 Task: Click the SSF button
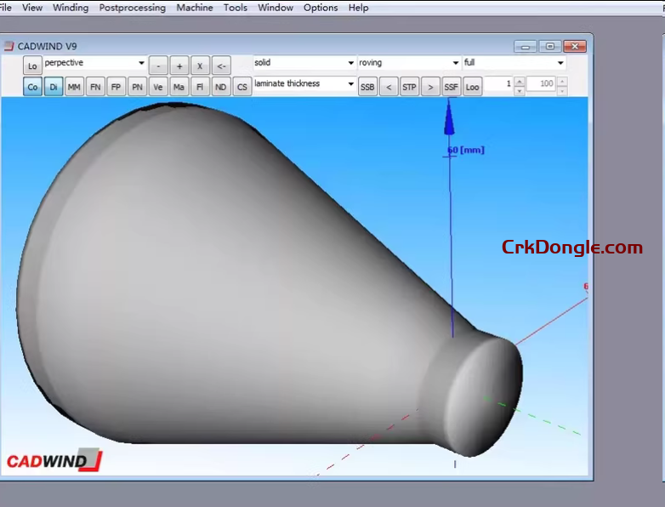[452, 87]
